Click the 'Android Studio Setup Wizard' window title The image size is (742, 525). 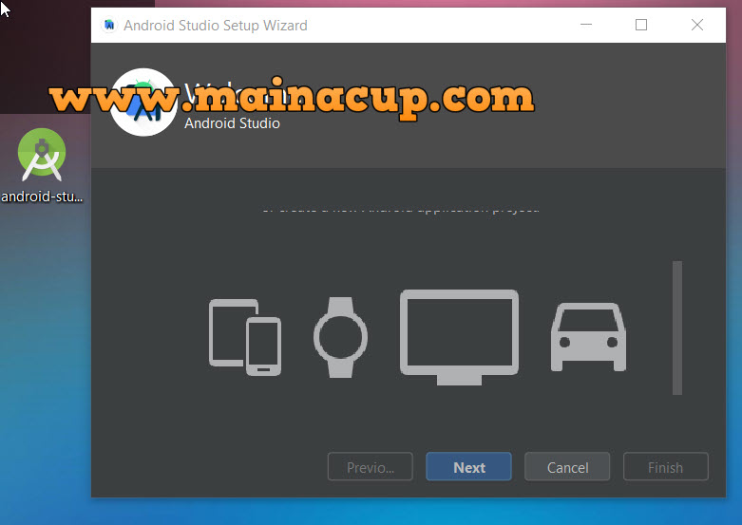coord(216,25)
